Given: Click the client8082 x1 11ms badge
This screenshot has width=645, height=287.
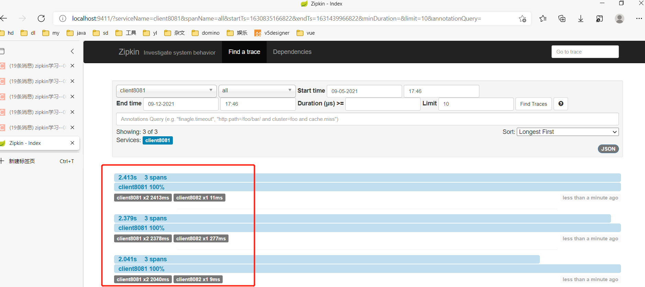Looking at the screenshot, I should click(x=200, y=198).
